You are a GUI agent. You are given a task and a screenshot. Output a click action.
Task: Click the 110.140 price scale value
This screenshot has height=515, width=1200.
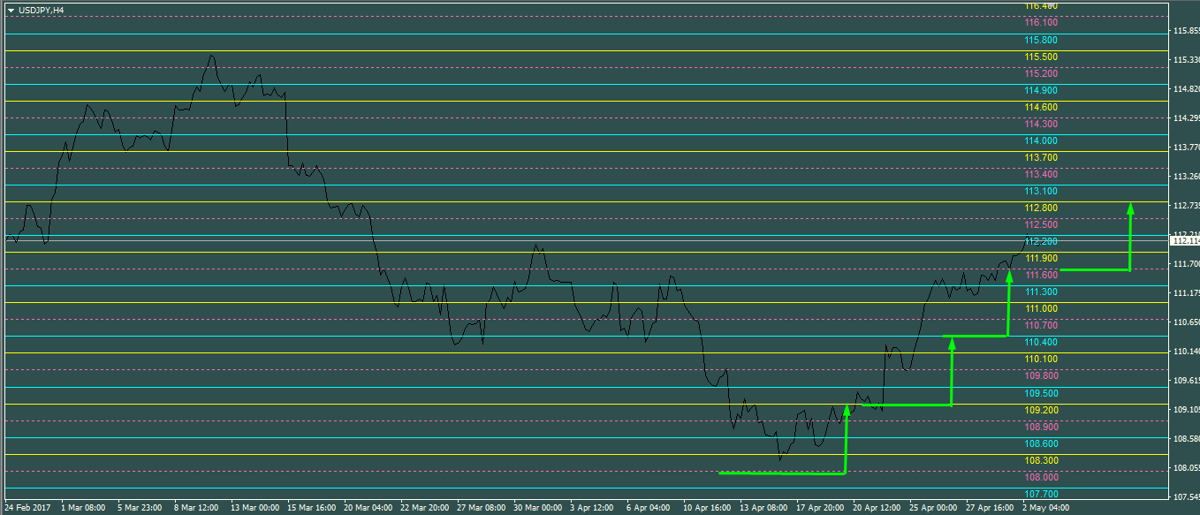1184,352
